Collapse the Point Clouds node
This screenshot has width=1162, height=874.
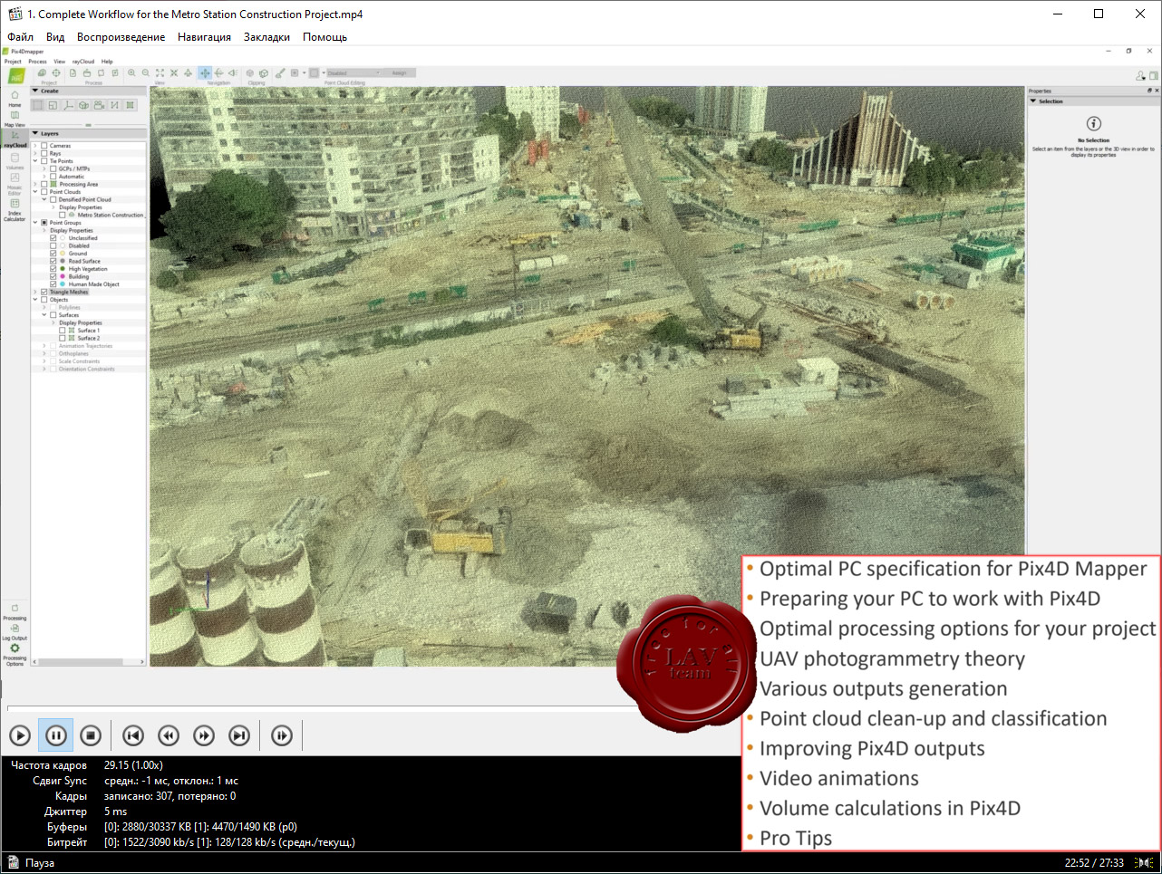(35, 192)
